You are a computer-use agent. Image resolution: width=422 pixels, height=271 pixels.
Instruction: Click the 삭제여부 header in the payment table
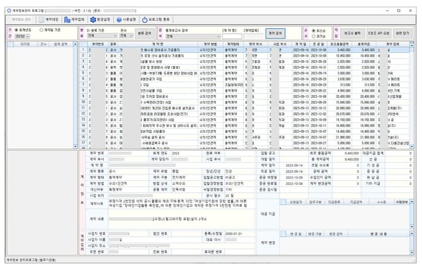402,202
